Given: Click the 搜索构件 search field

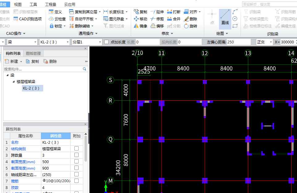Looking at the screenshot, I should pos(43,69).
